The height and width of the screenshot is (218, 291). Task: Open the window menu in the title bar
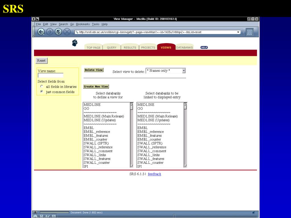point(34,19)
